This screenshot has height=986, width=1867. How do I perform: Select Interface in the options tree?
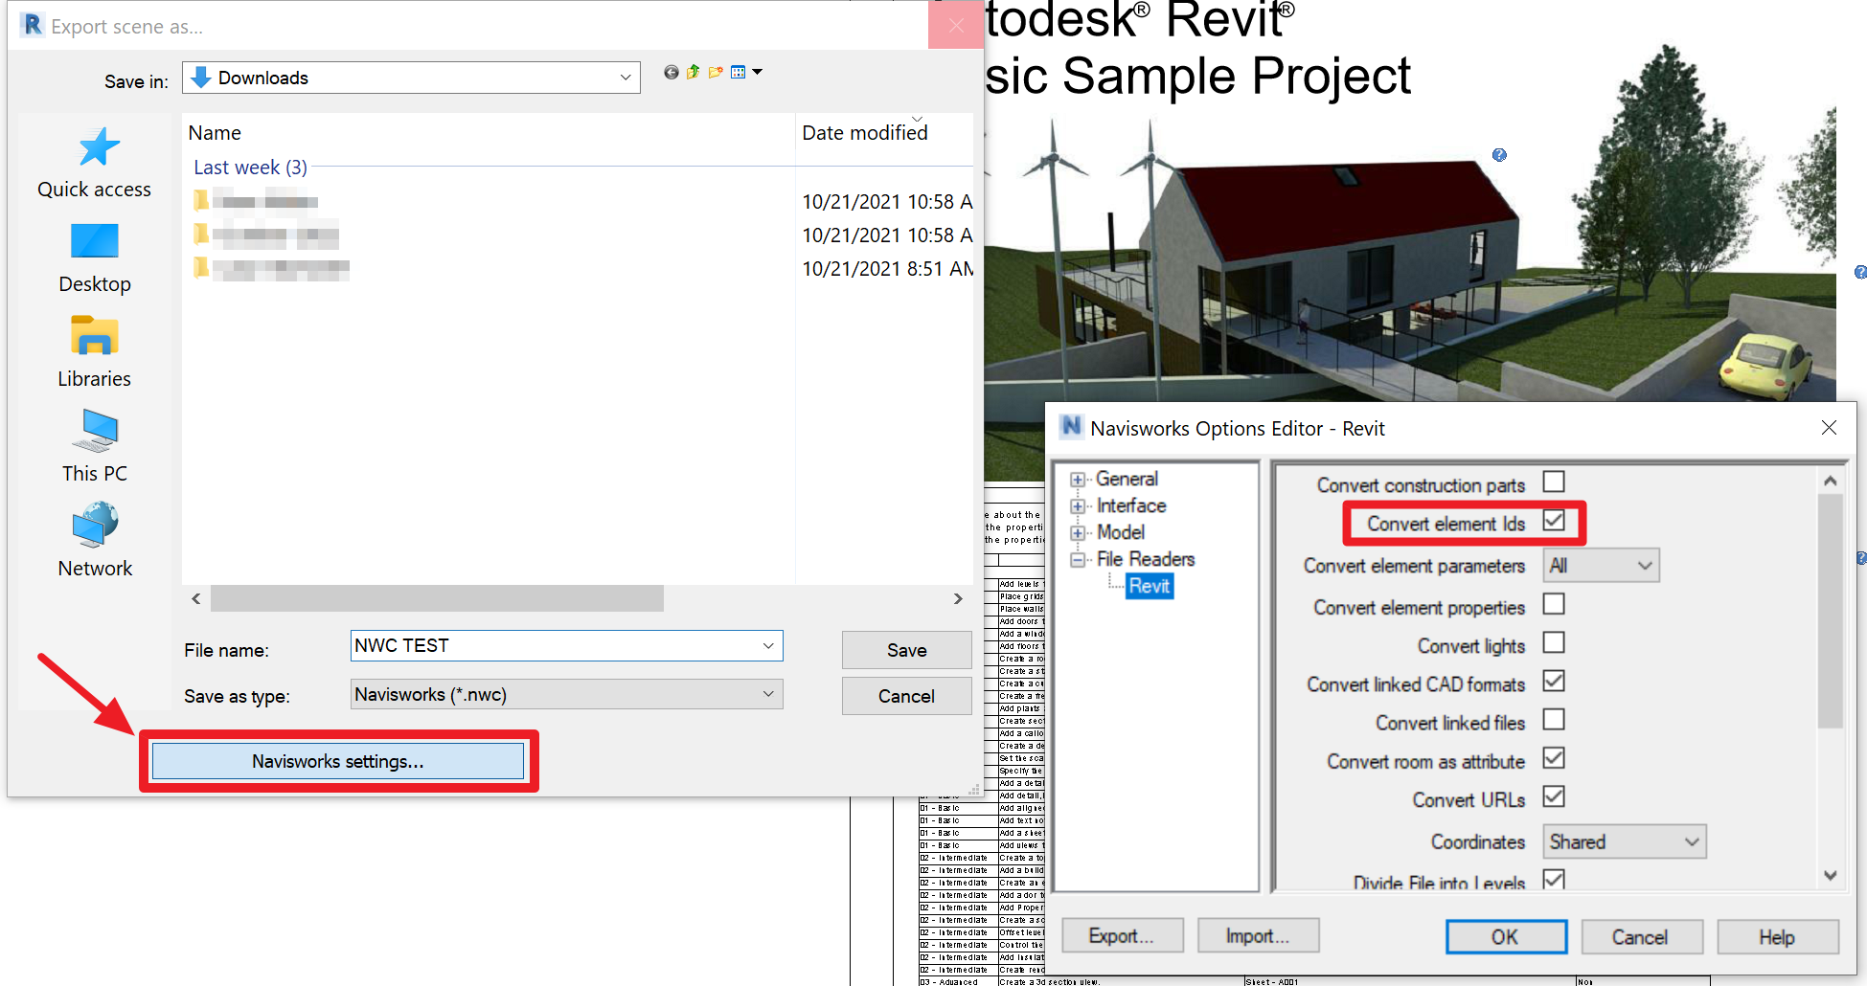[x=1131, y=505]
